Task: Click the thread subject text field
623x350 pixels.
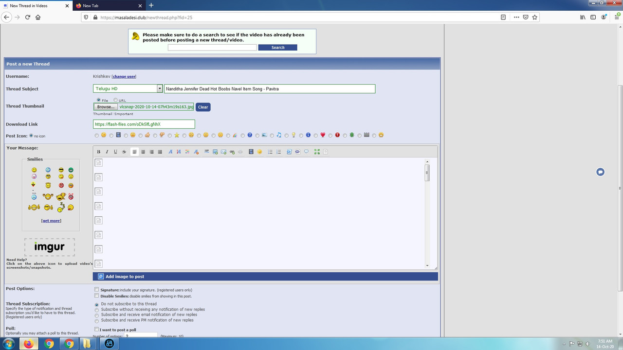Action: (x=270, y=88)
